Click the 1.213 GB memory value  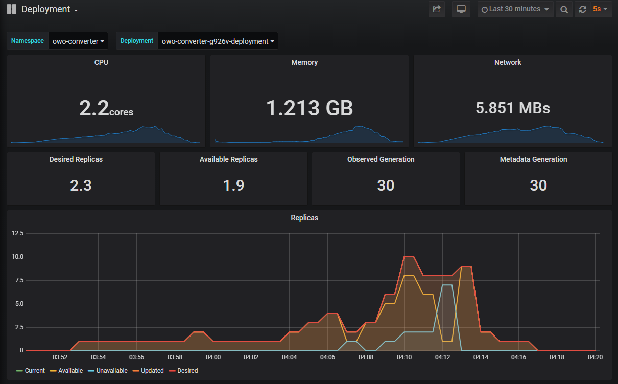tap(310, 108)
